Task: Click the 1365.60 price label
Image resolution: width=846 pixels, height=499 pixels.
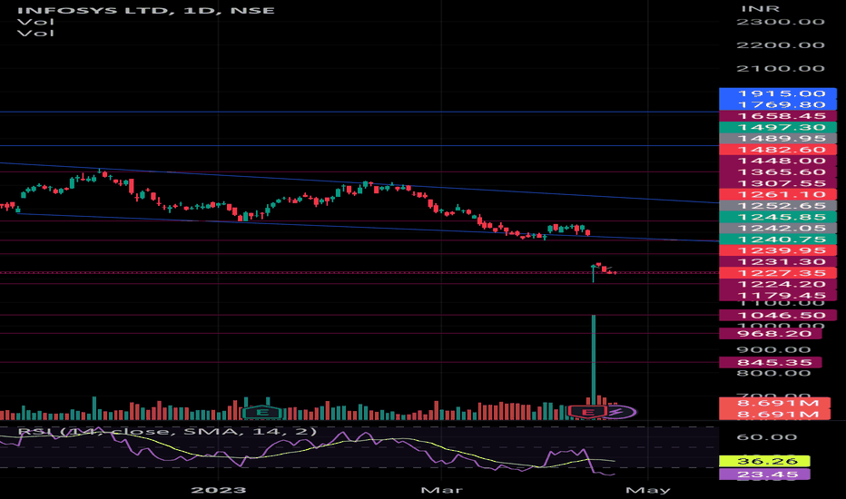Action: [x=778, y=172]
